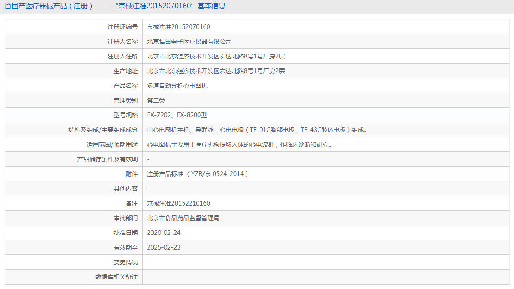The width and height of the screenshot is (514, 289).
Task: Click the 适用范围/预期用途 label
Action: tap(112, 144)
